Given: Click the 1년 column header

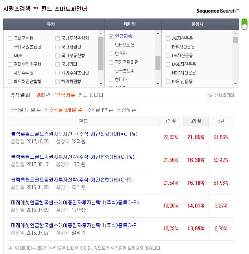Looking at the screenshot, I should [x=221, y=121].
